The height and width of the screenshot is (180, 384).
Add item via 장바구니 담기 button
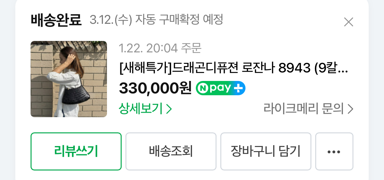point(266,151)
